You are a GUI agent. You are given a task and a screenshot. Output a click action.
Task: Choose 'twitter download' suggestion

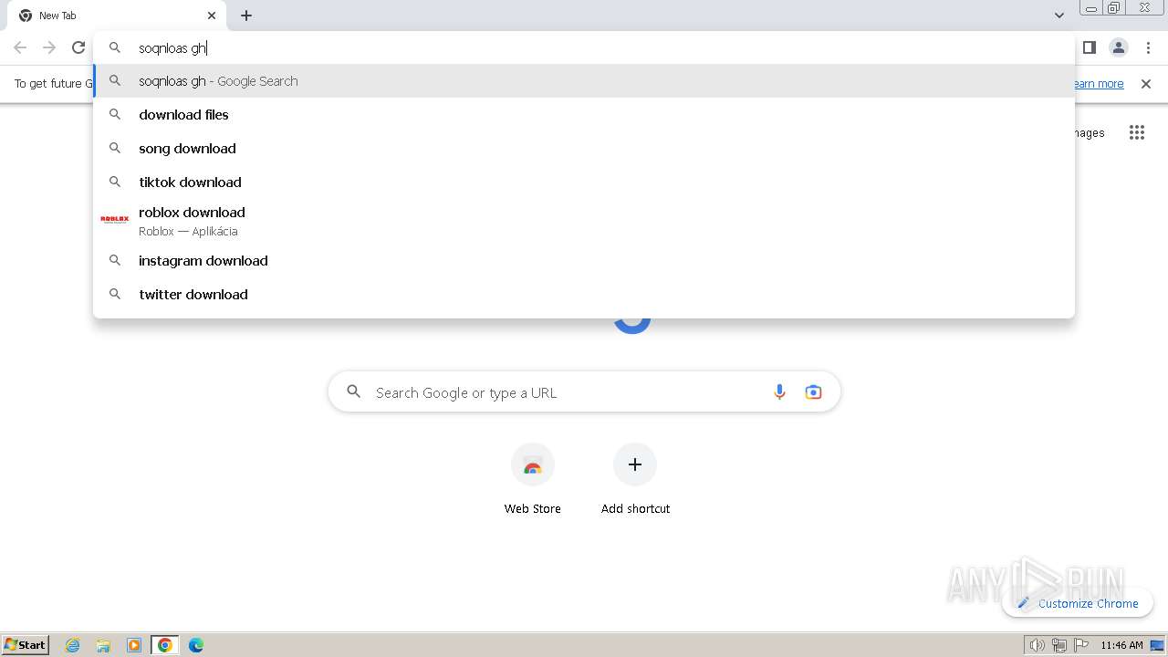coord(584,295)
